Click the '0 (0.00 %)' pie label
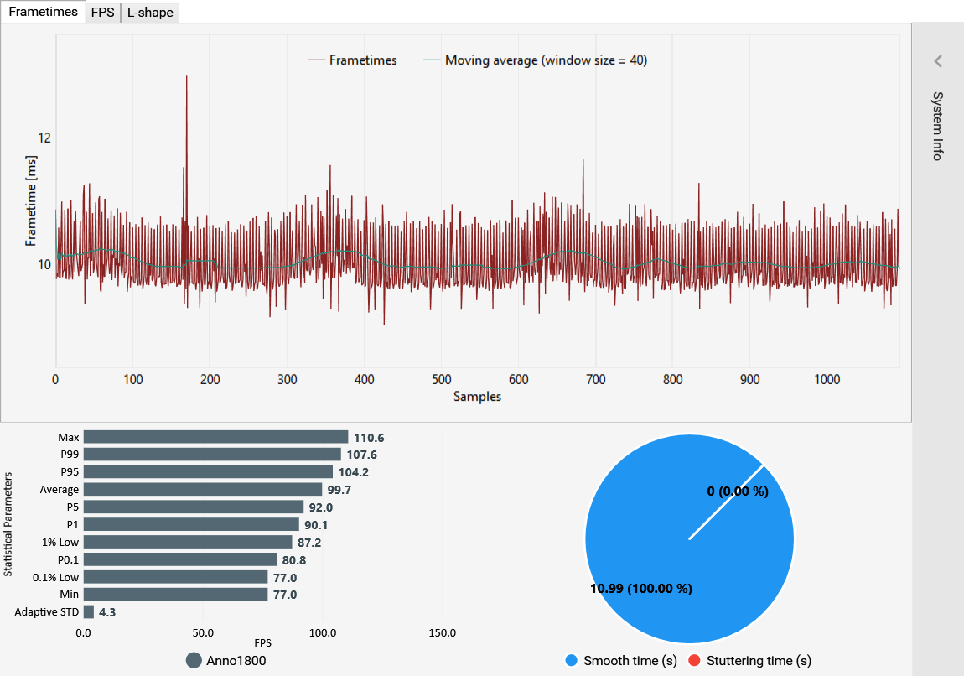 (738, 491)
